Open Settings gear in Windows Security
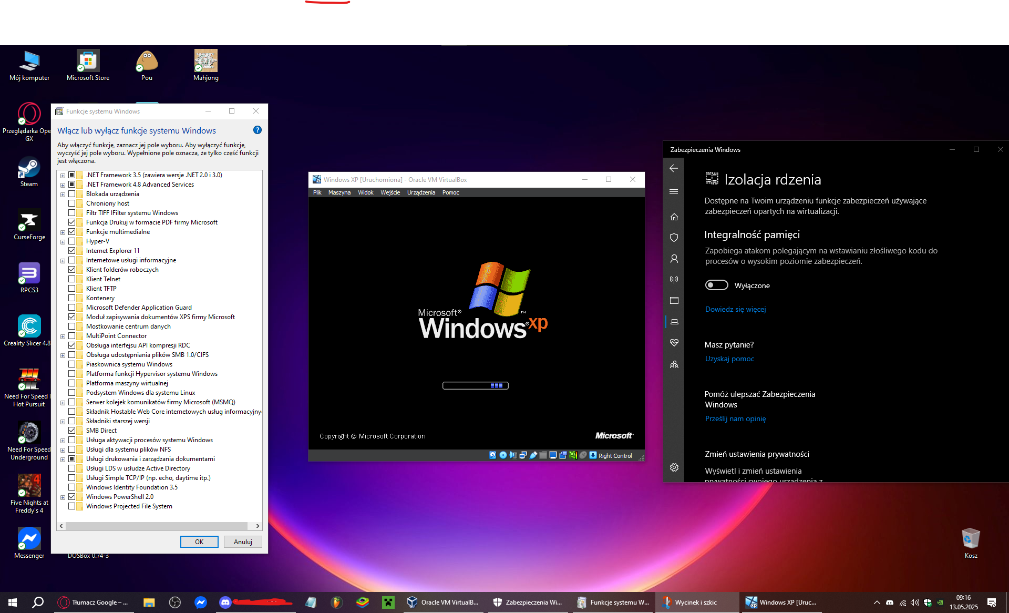The image size is (1009, 613). pyautogui.click(x=674, y=467)
